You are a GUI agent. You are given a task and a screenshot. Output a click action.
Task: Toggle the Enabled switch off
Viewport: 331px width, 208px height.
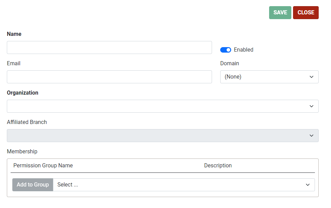coord(225,50)
